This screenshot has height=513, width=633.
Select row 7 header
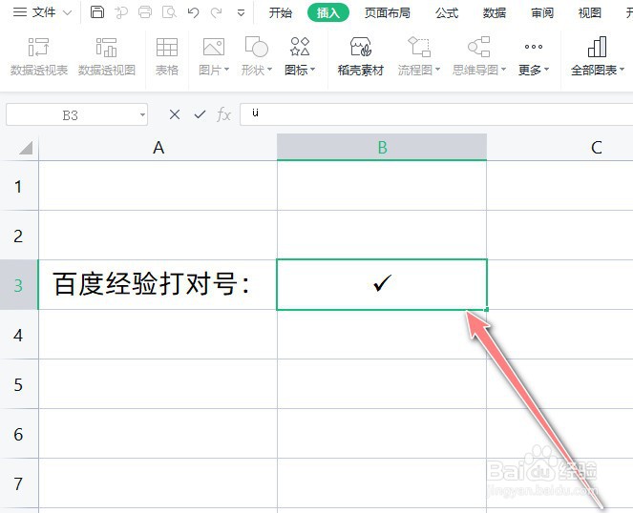(x=19, y=483)
